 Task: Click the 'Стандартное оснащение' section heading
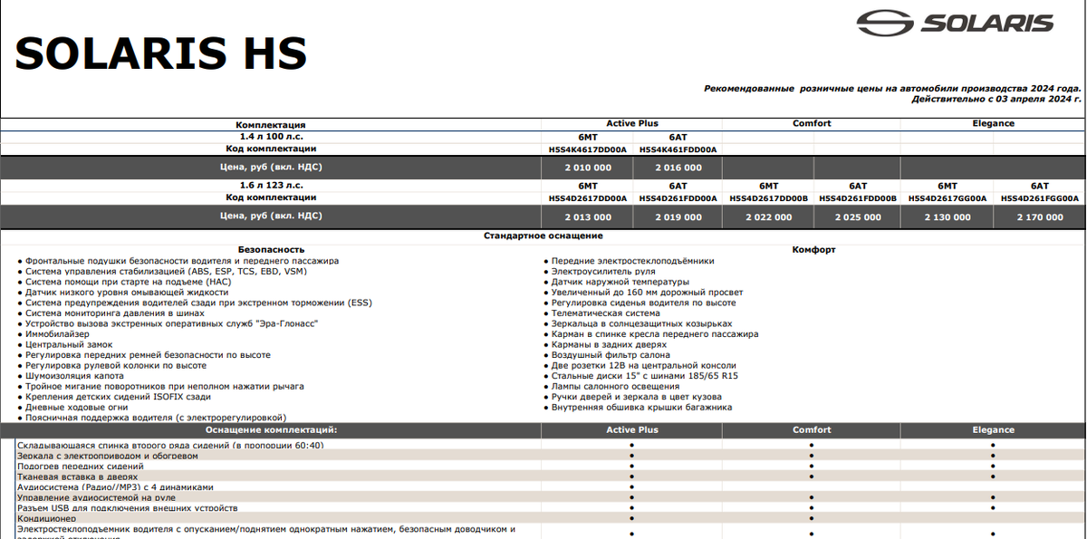click(x=543, y=236)
